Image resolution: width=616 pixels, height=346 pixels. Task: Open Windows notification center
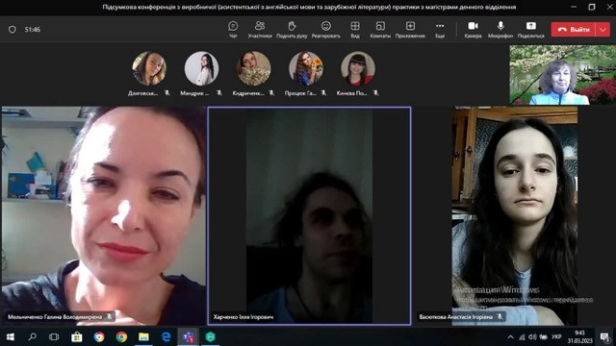click(x=604, y=337)
